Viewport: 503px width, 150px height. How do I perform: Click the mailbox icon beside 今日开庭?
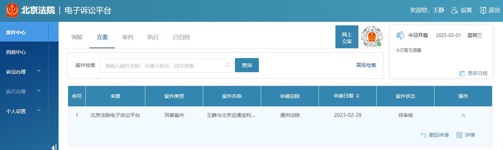click(400, 35)
